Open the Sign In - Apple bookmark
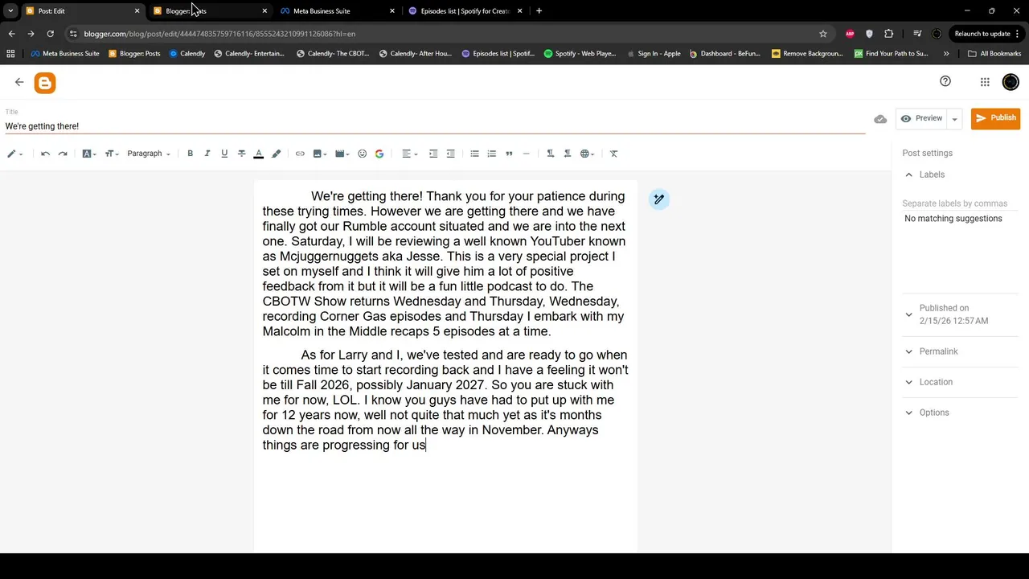This screenshot has height=579, width=1029. pyautogui.click(x=654, y=54)
